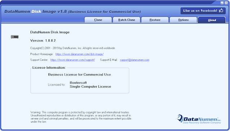Click the 'Support E-Mail:' label

coord(109,60)
